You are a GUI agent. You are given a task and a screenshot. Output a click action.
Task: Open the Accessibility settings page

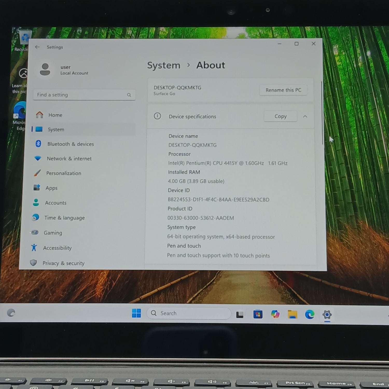(57, 248)
